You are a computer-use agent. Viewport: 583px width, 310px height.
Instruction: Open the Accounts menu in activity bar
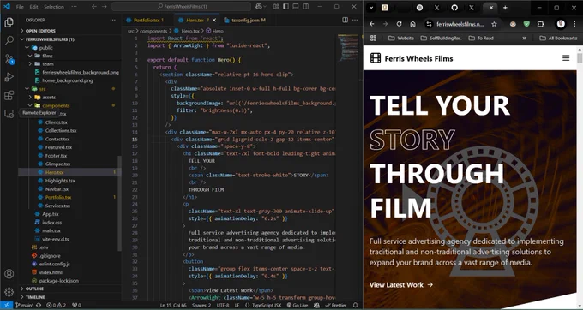point(9,274)
